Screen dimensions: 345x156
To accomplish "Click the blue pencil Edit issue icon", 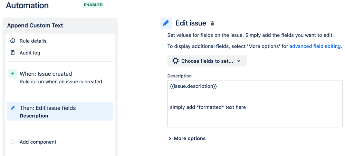I will coord(166,23).
